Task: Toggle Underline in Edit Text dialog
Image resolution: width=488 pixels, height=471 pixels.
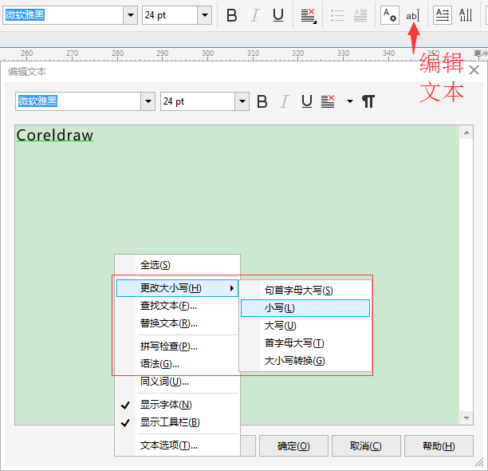Action: 307,101
